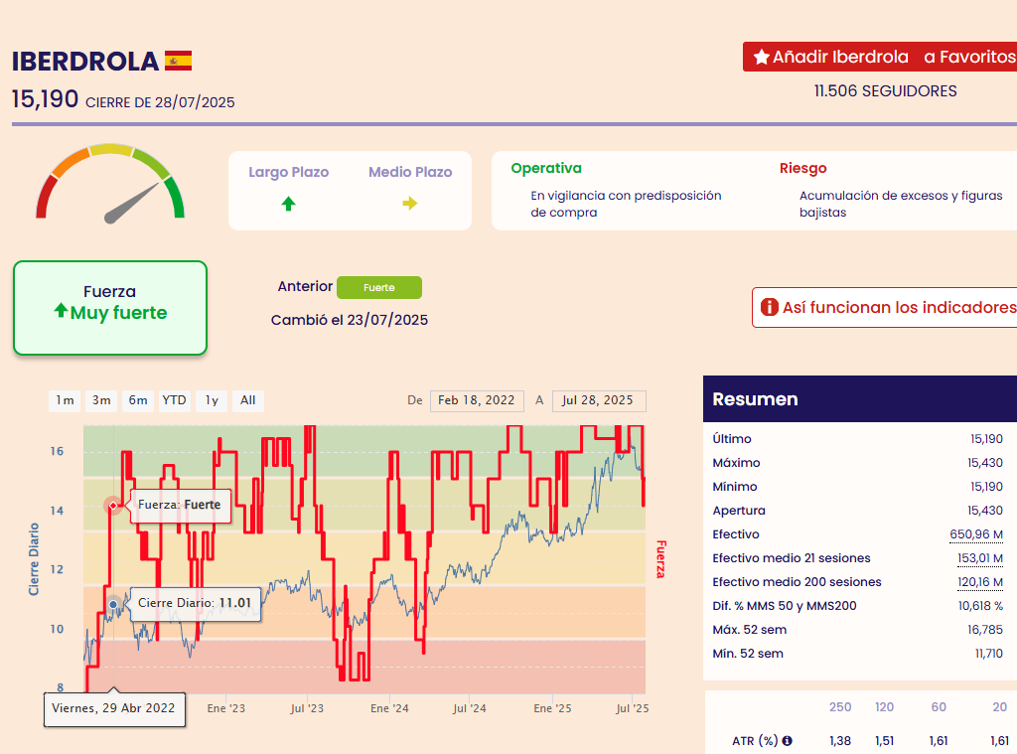The image size is (1017, 754).
Task: Click the A date field Jul 28, 2025
Action: pyautogui.click(x=599, y=400)
